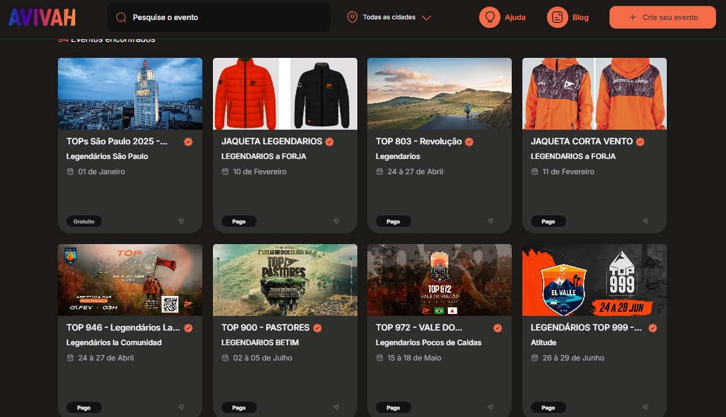
Task: Click the 'JAQUETA LEGENDARIOS' title
Action: (x=272, y=141)
